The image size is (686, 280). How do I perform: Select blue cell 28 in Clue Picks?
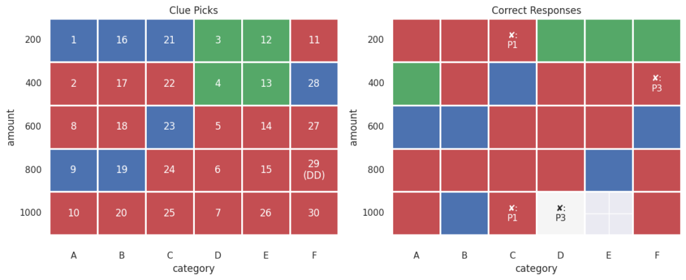click(x=314, y=83)
